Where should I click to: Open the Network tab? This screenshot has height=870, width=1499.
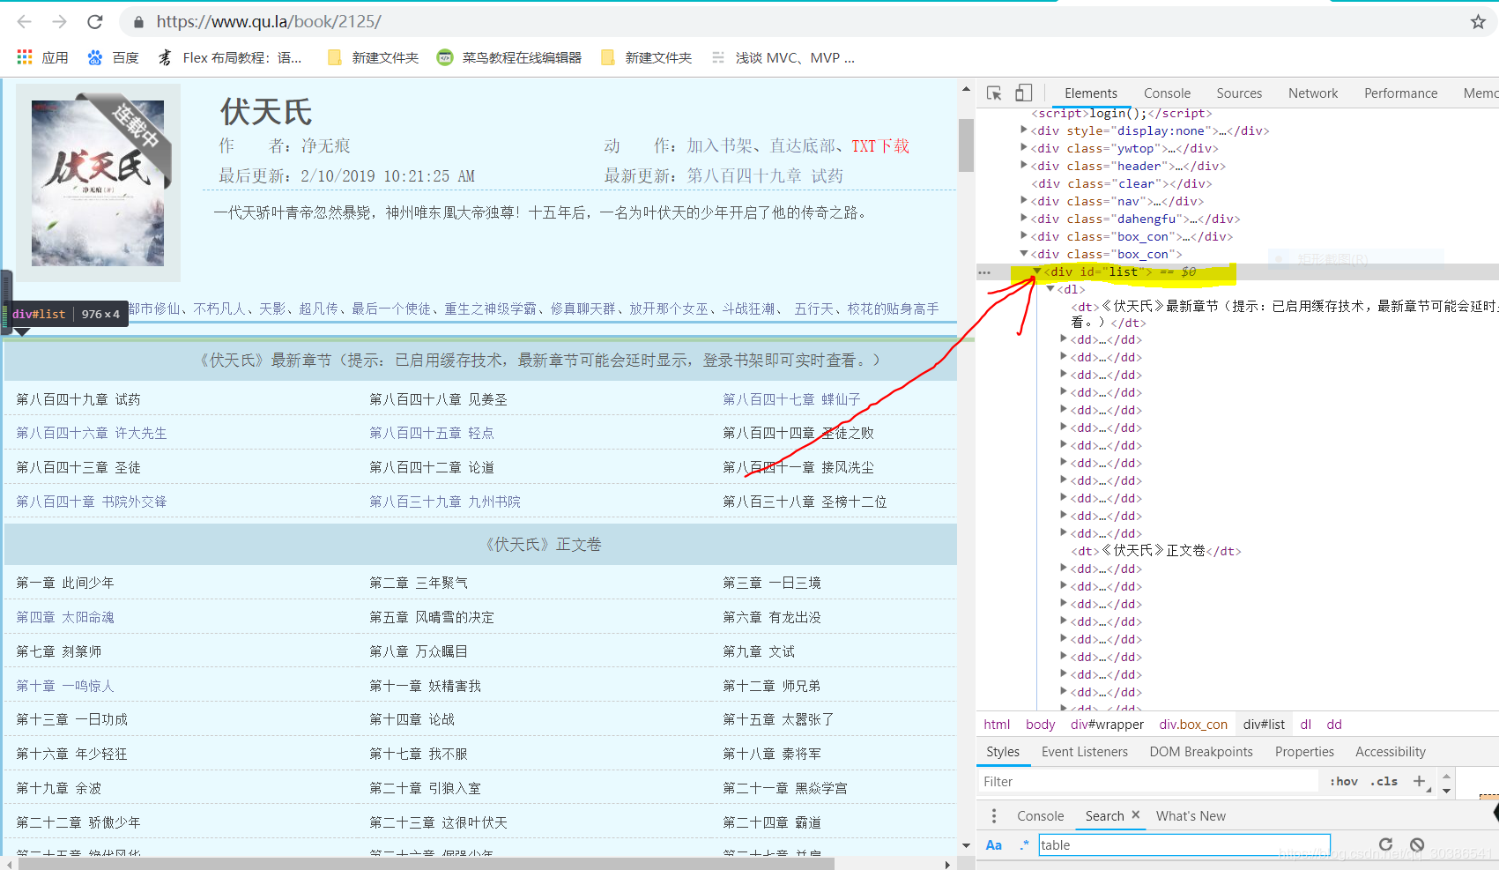1313,93
